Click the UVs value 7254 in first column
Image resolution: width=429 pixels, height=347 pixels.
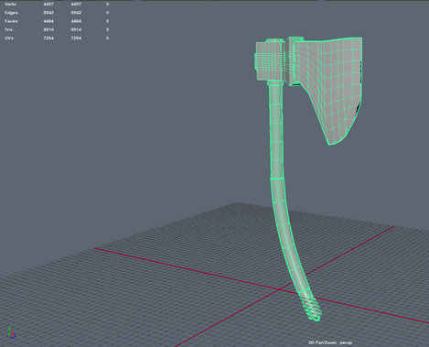pos(48,38)
